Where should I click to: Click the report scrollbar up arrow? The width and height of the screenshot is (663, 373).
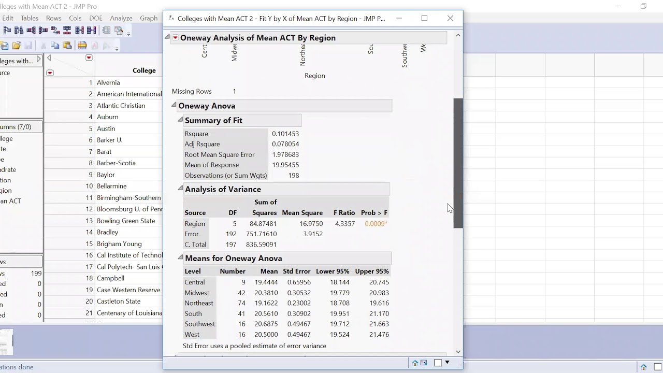pos(458,35)
